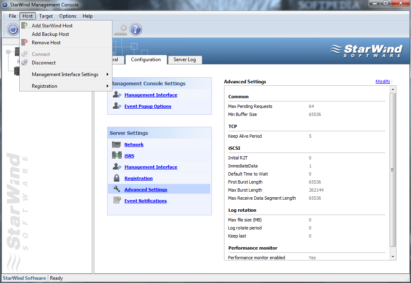Click the Min Buffer Size row
The image size is (411, 283).
point(306,114)
